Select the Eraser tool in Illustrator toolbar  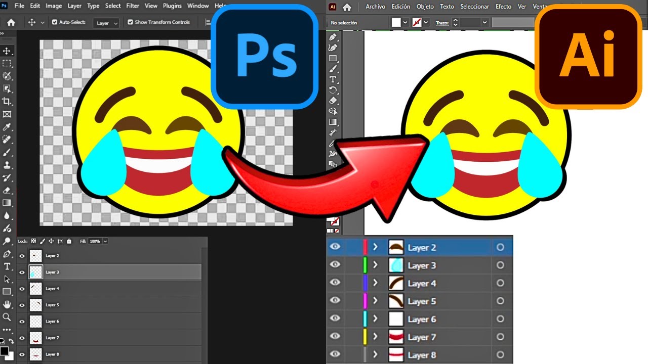tap(333, 101)
